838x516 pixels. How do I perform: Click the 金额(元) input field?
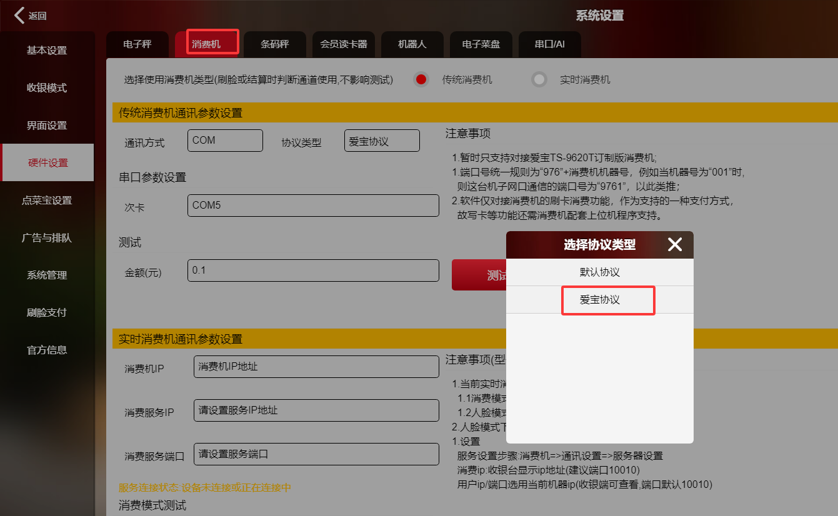point(312,270)
